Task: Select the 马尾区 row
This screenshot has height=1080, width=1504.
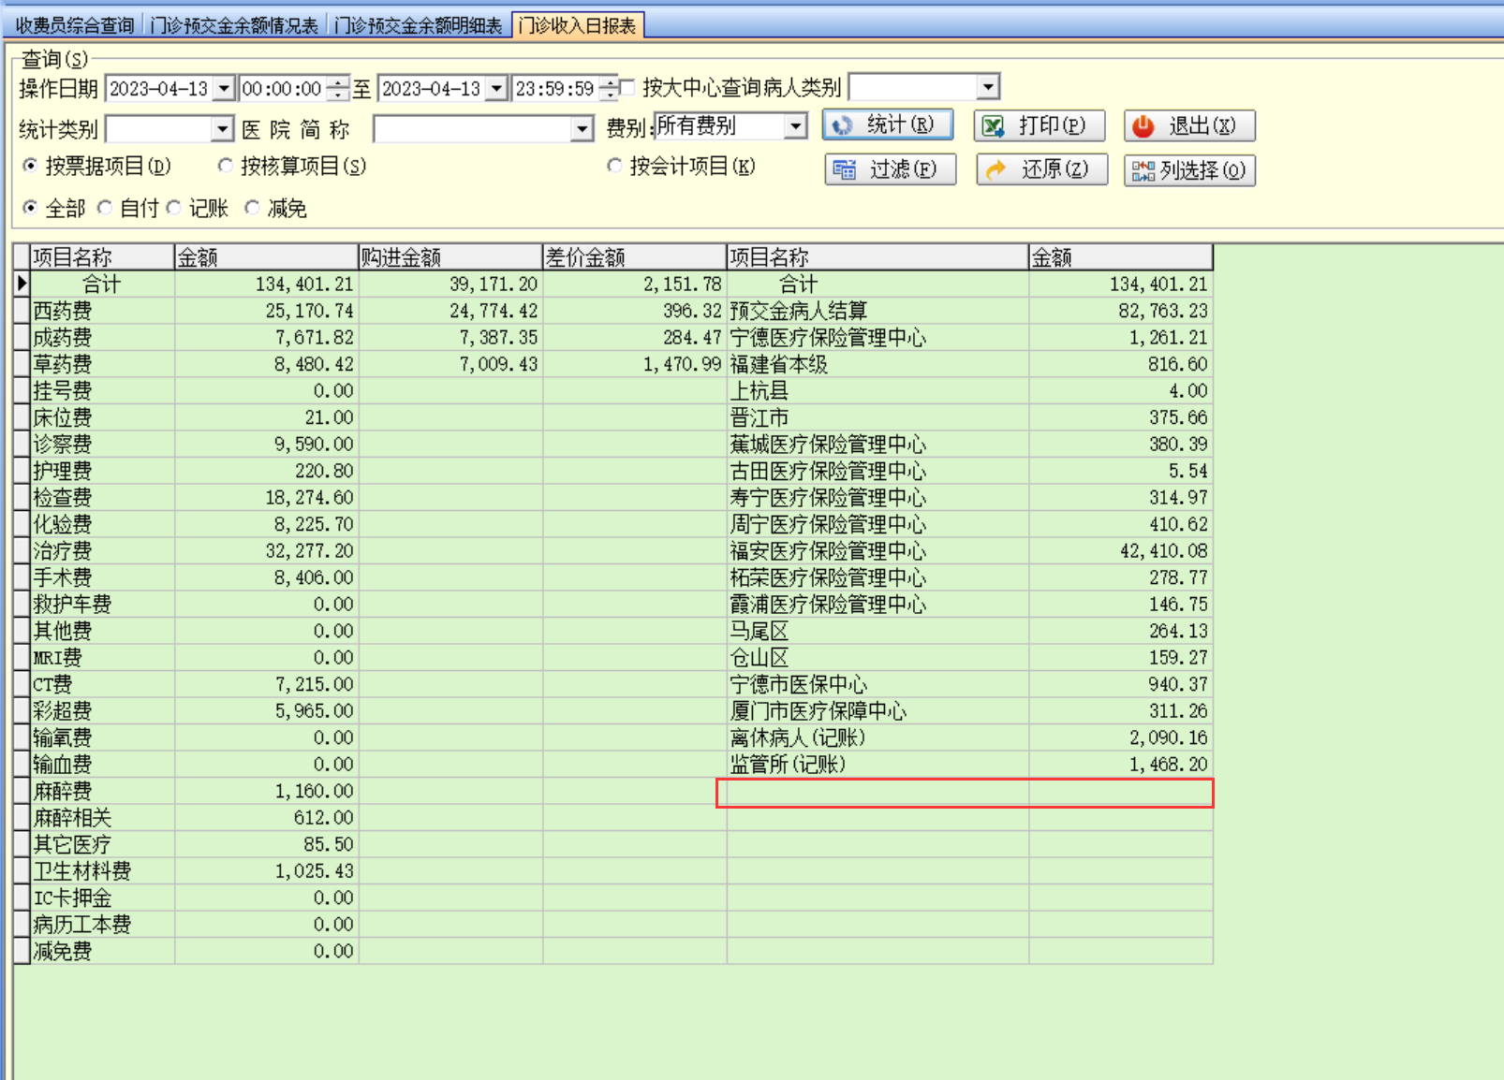Action: coord(970,631)
